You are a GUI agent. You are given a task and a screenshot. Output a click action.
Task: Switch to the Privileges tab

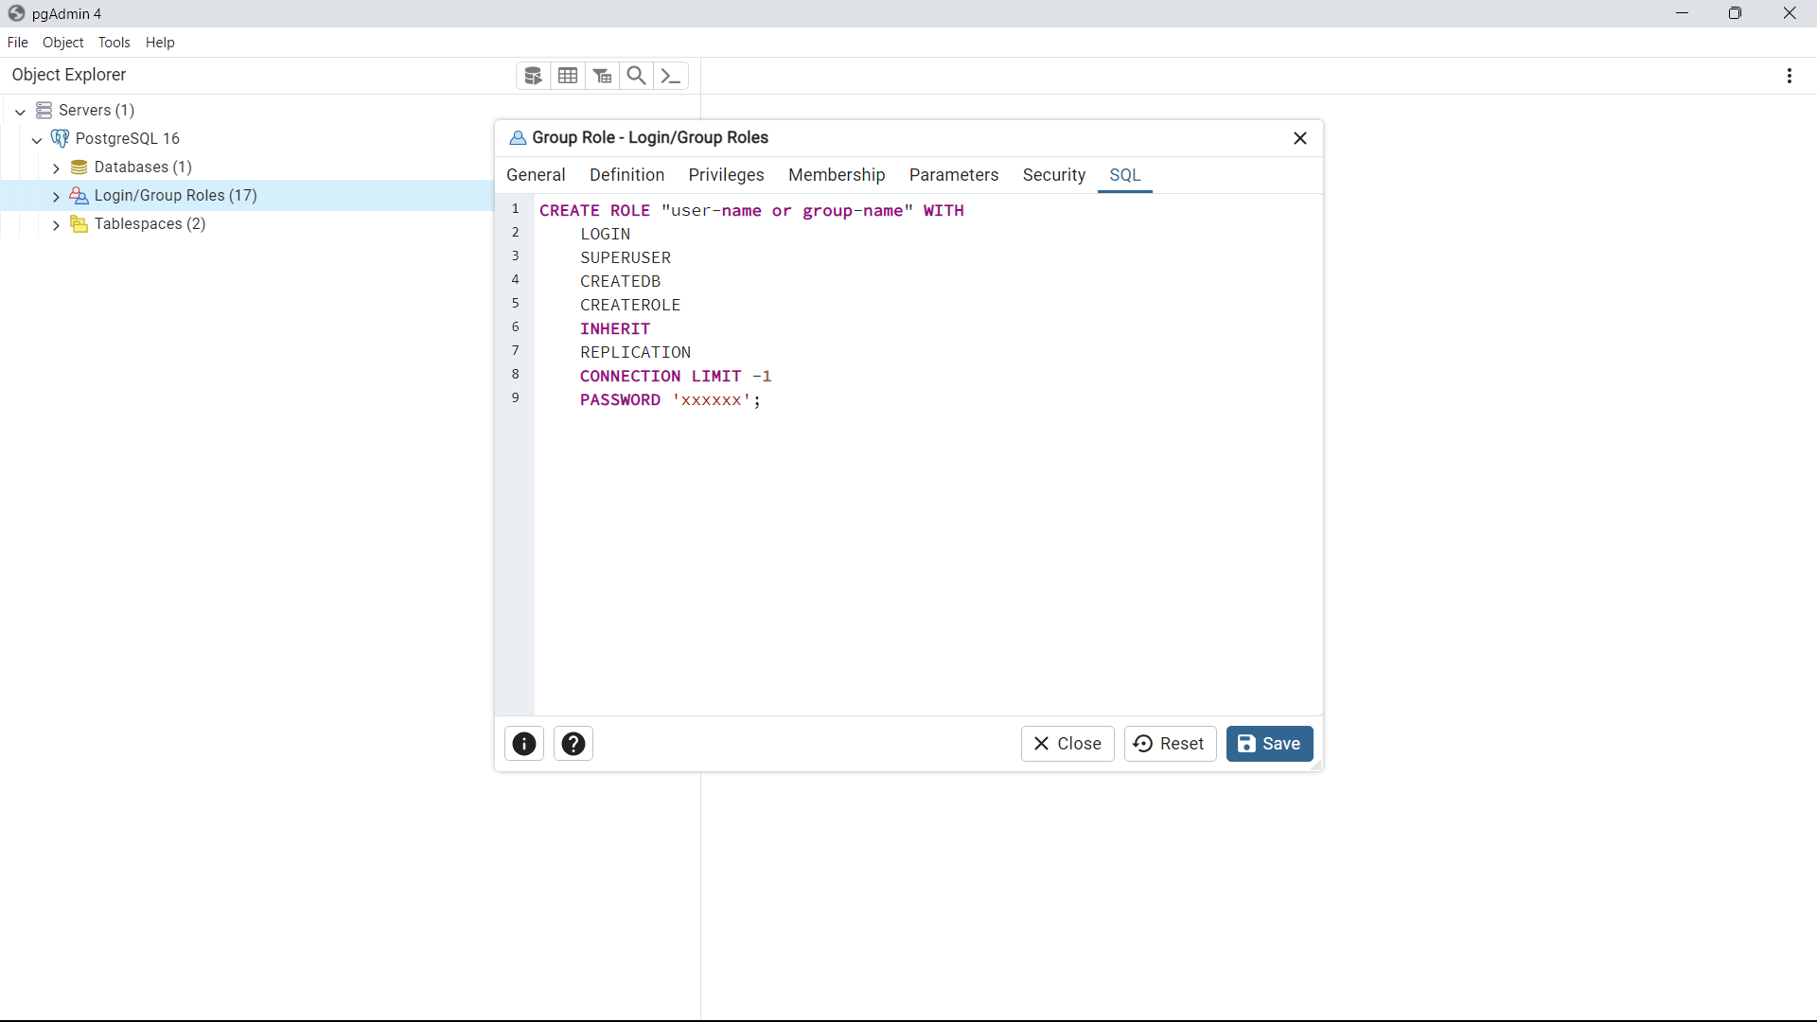pyautogui.click(x=727, y=175)
